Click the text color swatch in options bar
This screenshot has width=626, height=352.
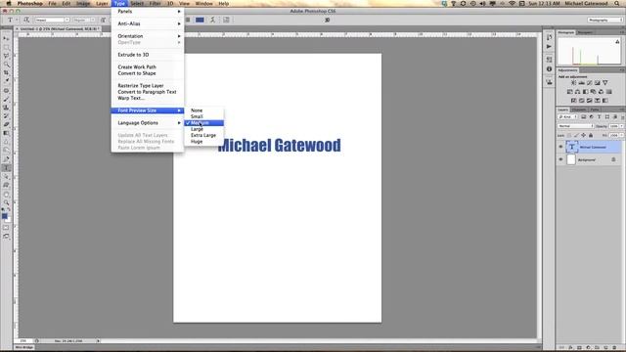[200, 20]
